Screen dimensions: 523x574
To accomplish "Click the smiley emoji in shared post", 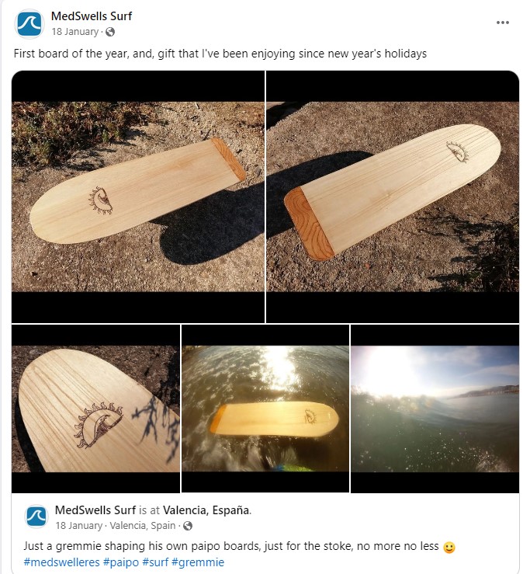I will (449, 548).
